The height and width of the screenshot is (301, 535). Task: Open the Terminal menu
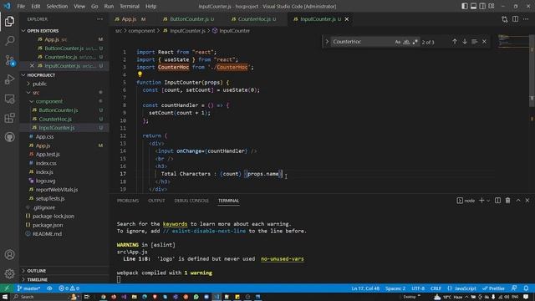point(130,6)
